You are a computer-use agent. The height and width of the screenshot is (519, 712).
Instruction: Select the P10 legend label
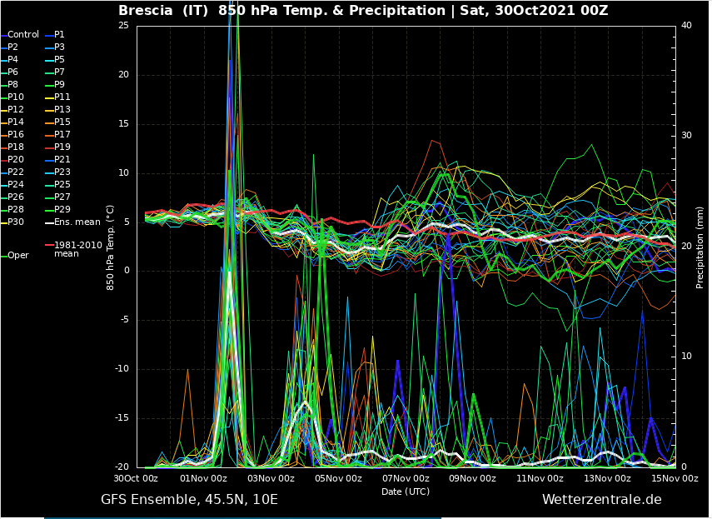(16, 97)
